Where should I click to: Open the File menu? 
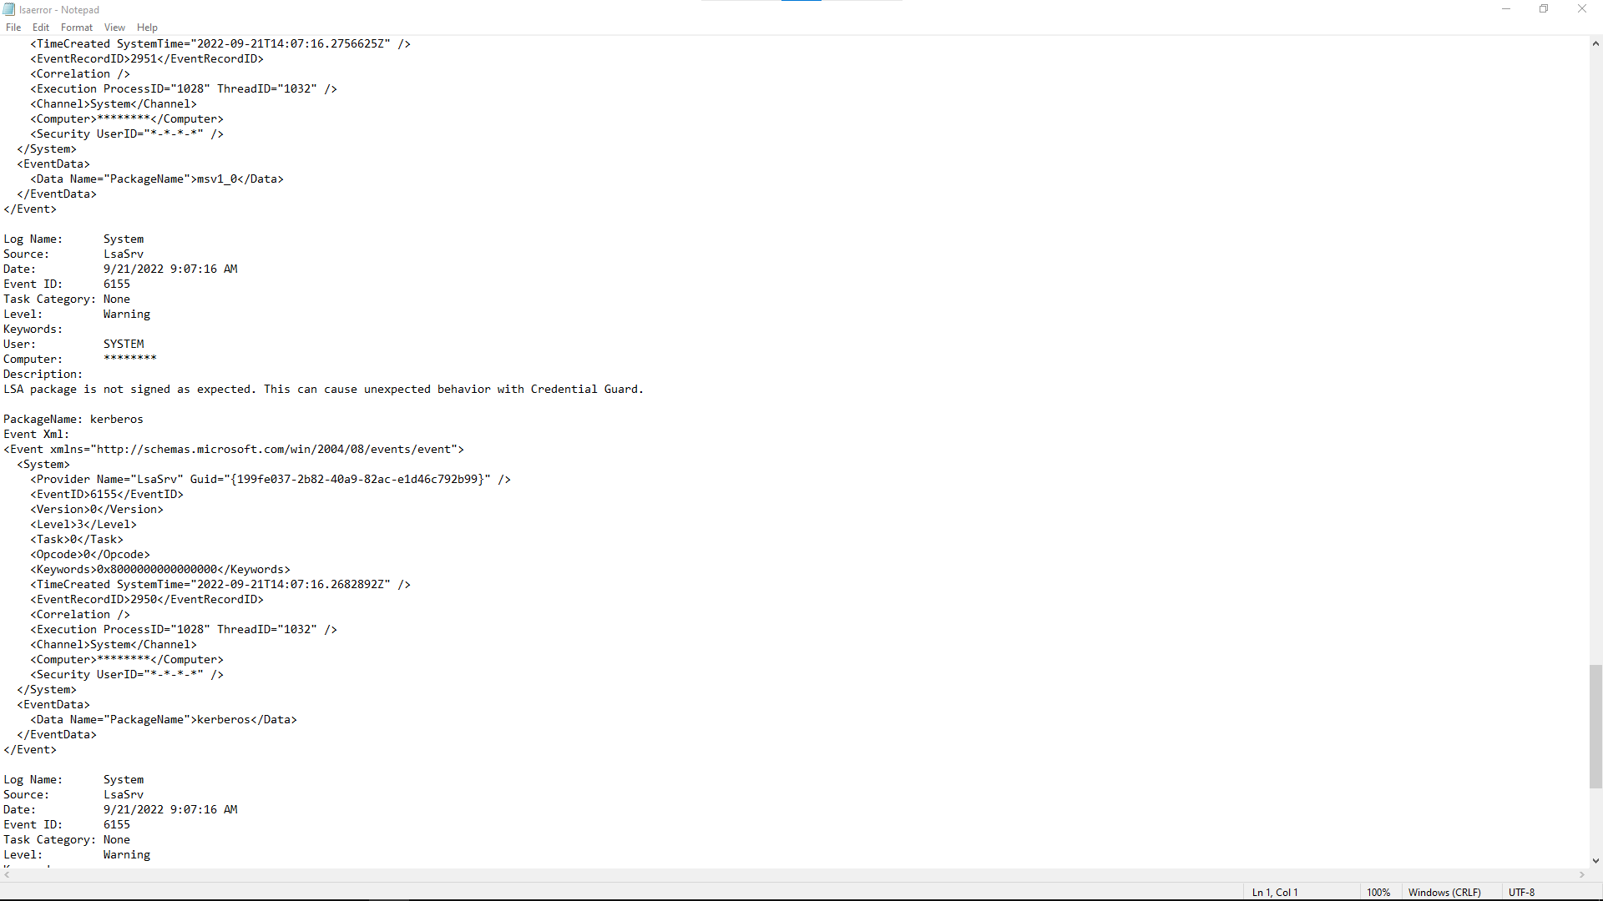13,28
